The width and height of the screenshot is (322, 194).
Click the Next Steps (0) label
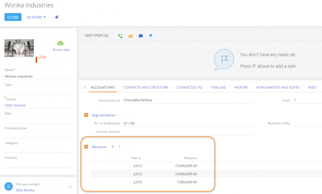point(97,36)
